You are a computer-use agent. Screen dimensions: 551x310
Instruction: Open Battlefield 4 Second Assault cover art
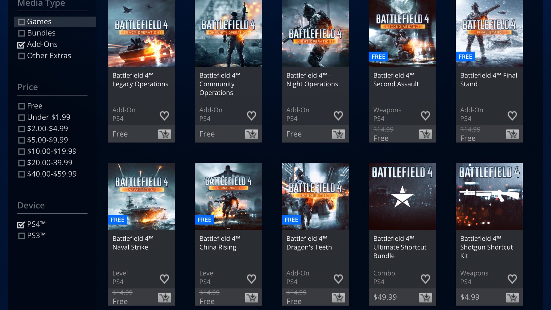[x=402, y=33]
